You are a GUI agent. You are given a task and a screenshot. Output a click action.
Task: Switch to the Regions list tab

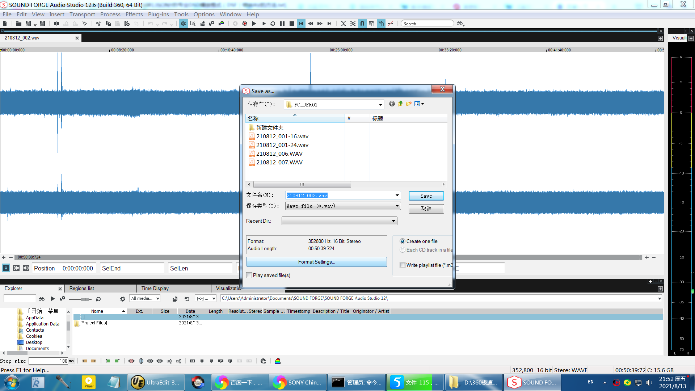click(82, 288)
